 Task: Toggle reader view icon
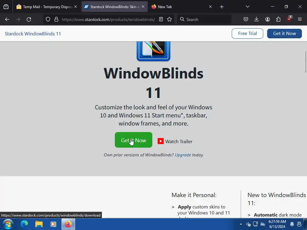[161, 19]
